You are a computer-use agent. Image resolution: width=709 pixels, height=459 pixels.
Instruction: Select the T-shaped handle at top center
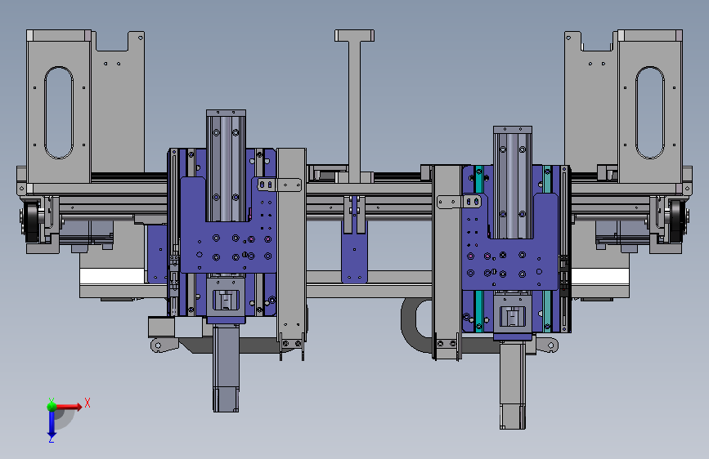(x=355, y=105)
